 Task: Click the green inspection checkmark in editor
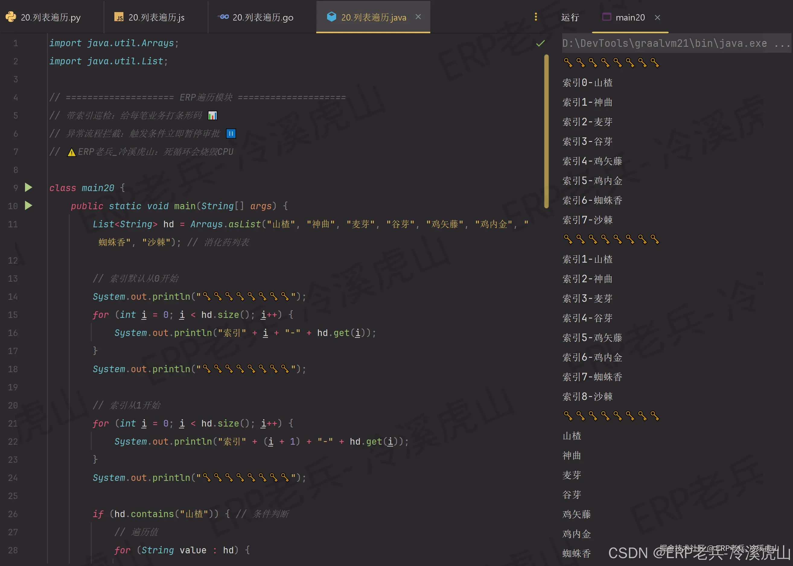[x=540, y=43]
